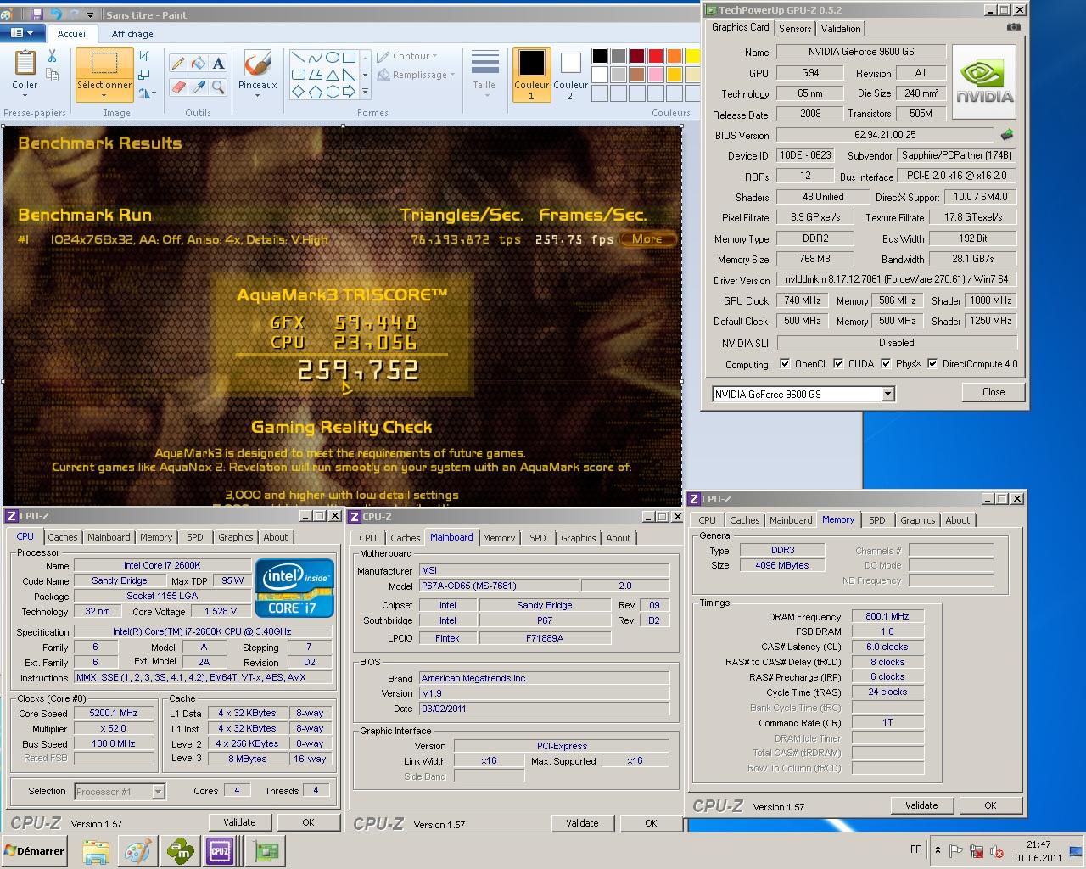Screen dimensions: 1086x869
Task: Open the Remplissage fill dropdown
Action: (x=414, y=75)
